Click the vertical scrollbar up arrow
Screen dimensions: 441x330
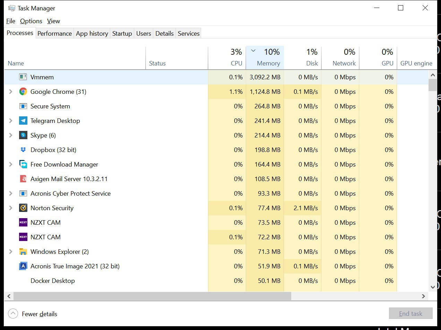433,75
